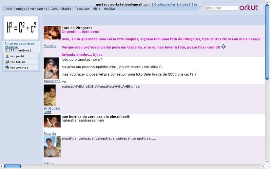Open Marcela's profile photo
The height and width of the screenshot is (169, 271).
[x=52, y=33]
